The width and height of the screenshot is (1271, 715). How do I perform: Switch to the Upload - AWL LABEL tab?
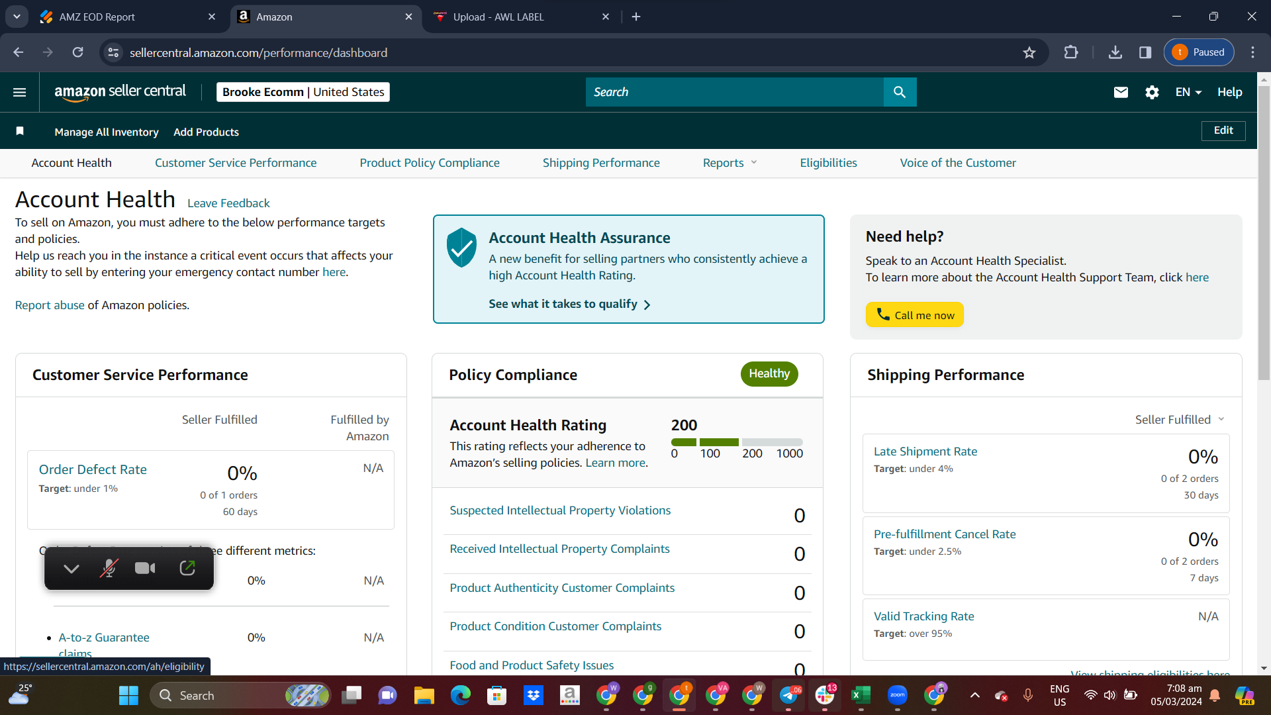click(520, 17)
